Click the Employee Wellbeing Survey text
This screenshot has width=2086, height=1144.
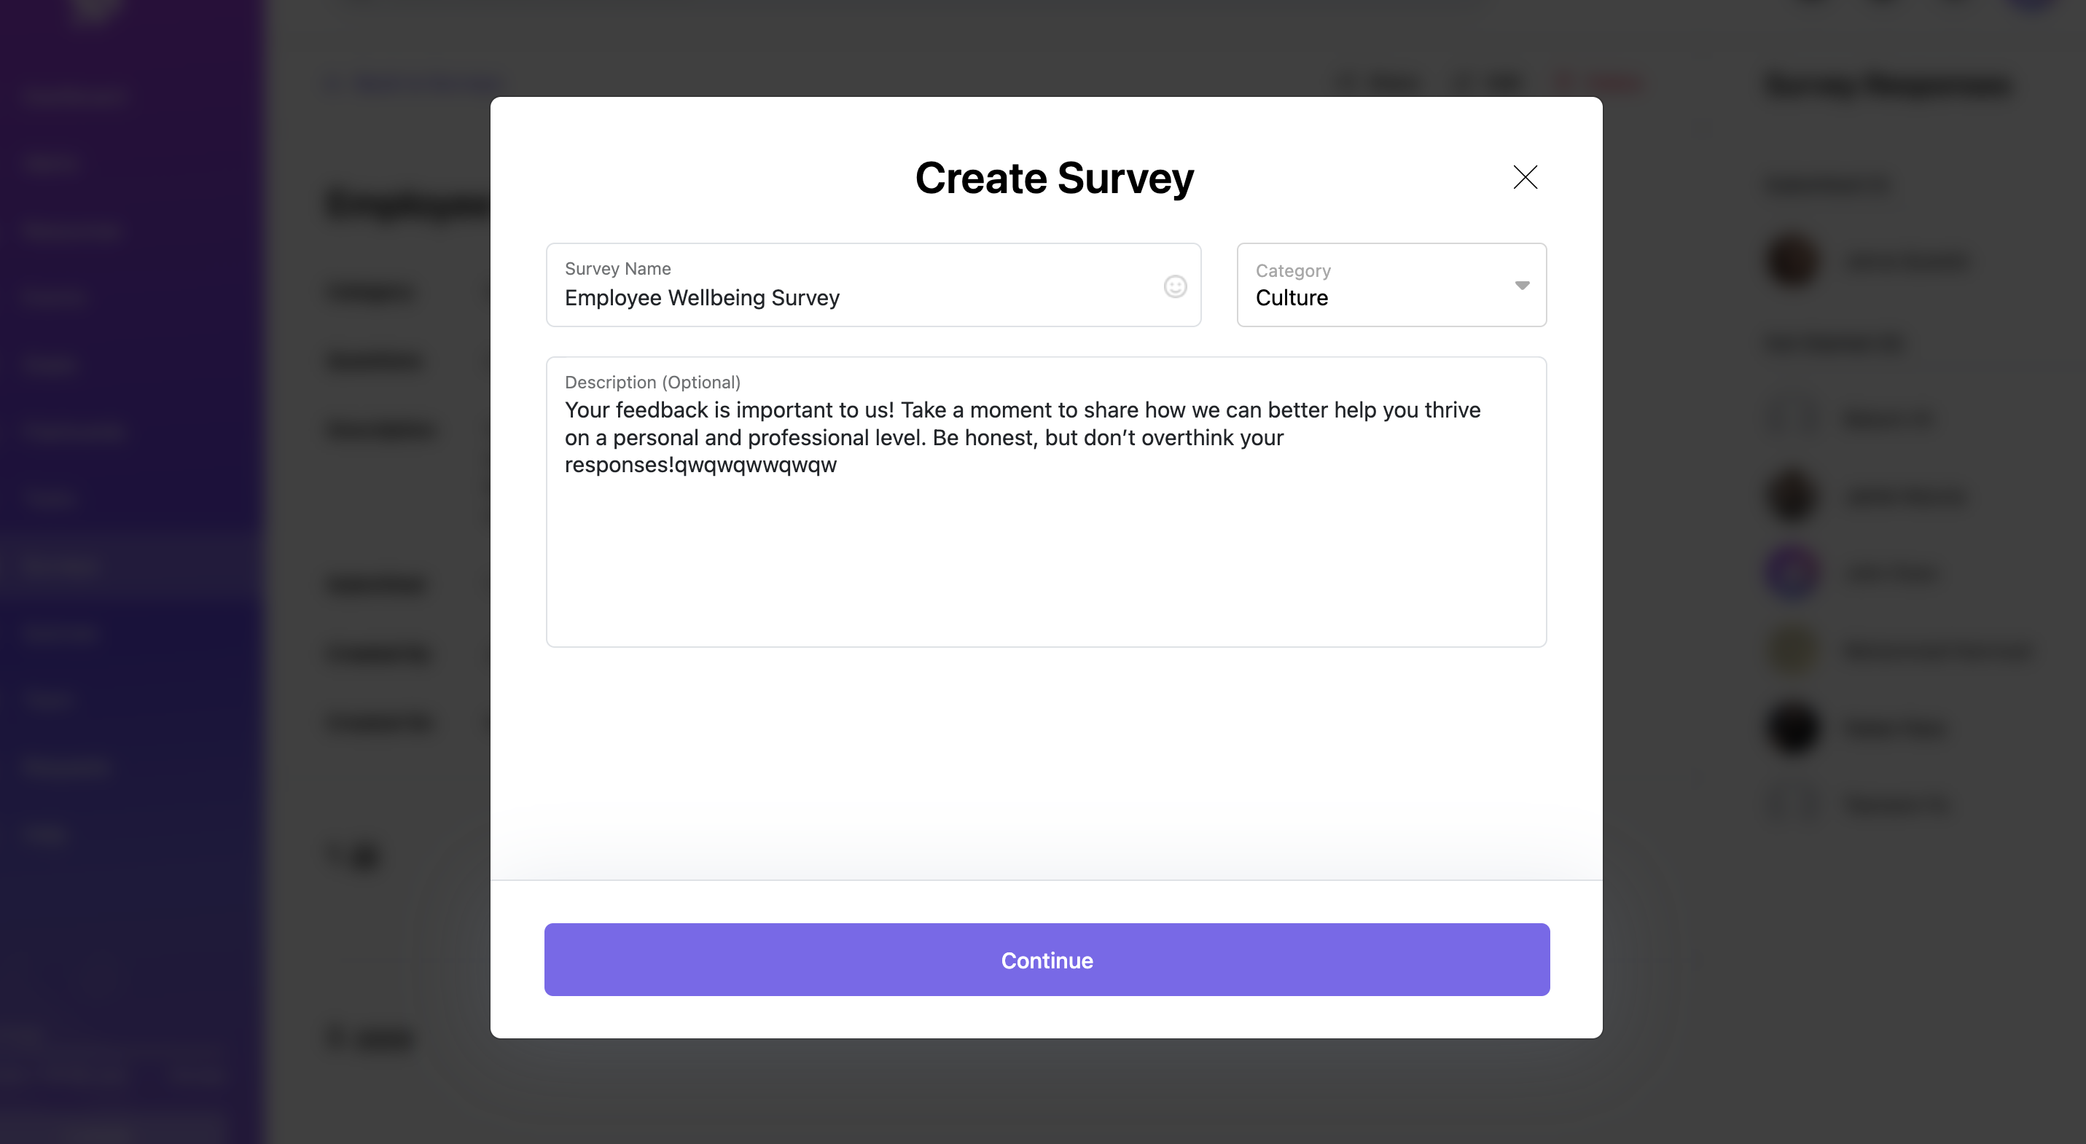[x=702, y=298]
